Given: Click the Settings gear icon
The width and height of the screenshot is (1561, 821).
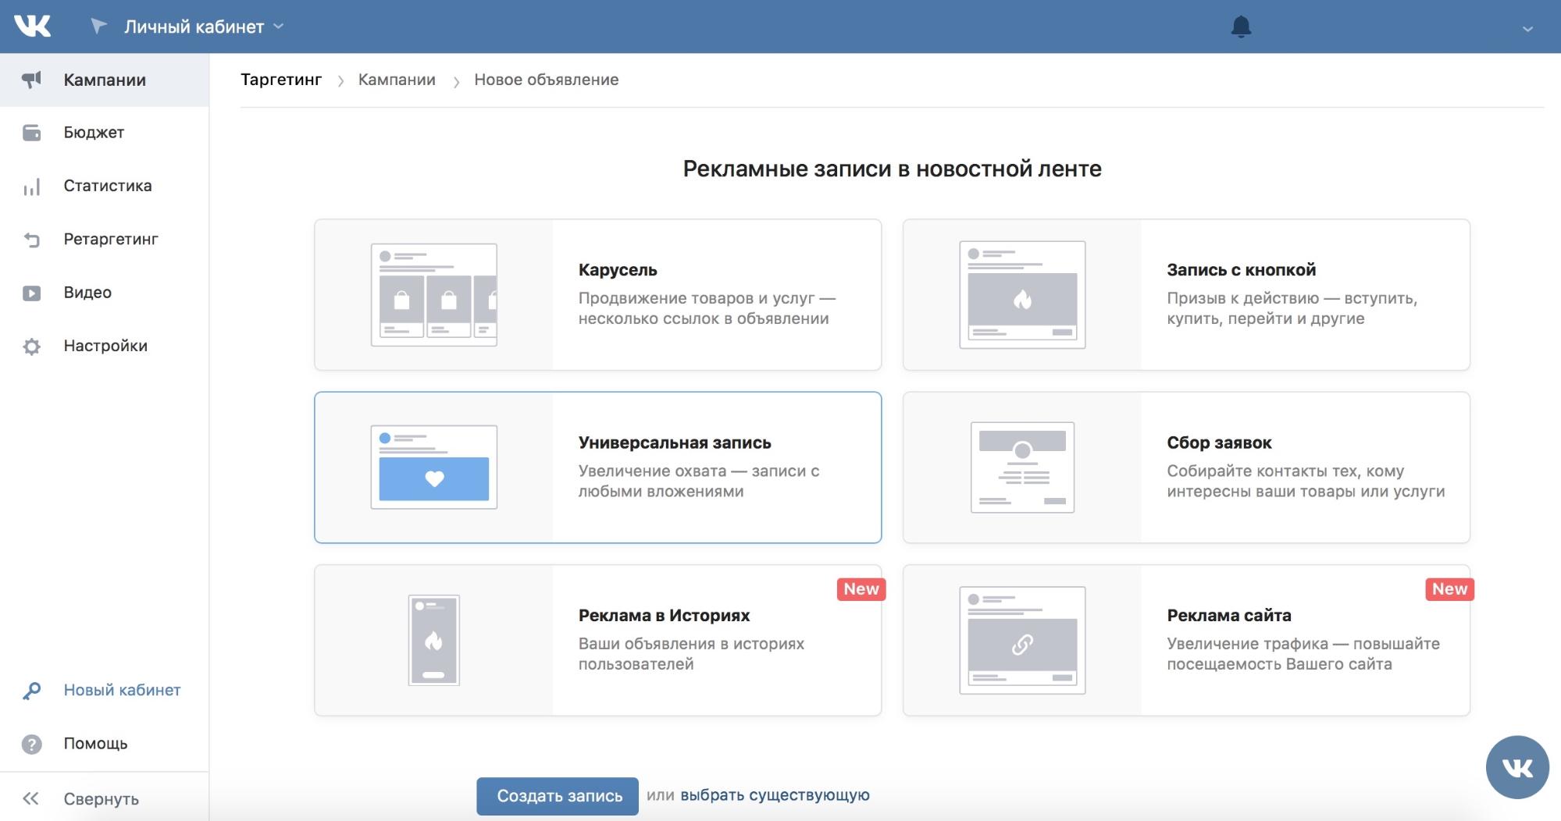Looking at the screenshot, I should coord(31,347).
